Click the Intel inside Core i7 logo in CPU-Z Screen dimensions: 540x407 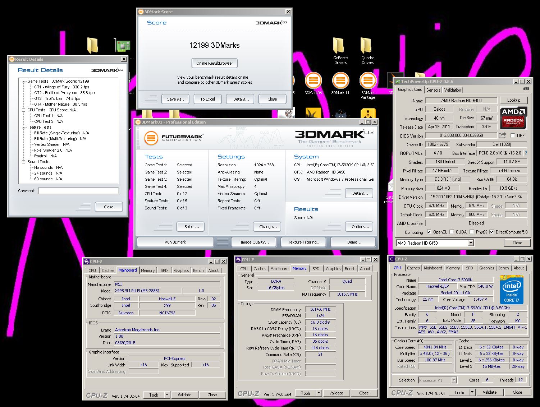[511, 290]
